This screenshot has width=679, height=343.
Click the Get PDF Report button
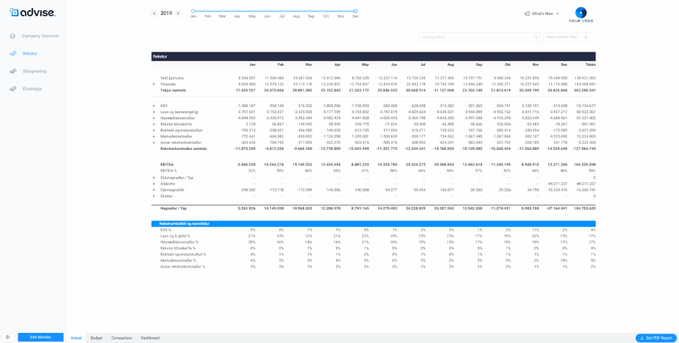coord(655,338)
